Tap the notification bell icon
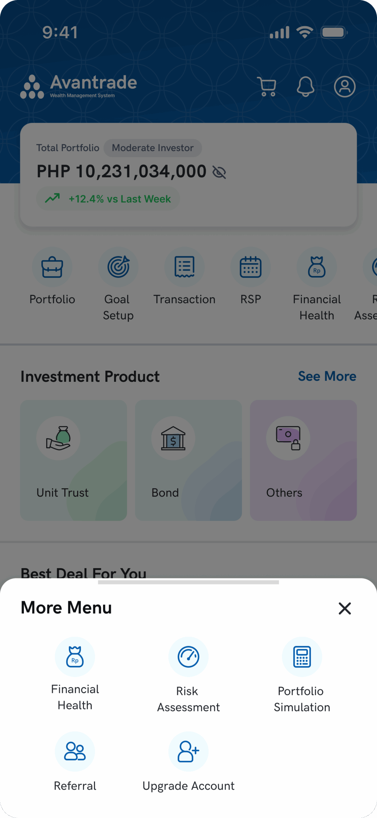 pyautogui.click(x=306, y=86)
